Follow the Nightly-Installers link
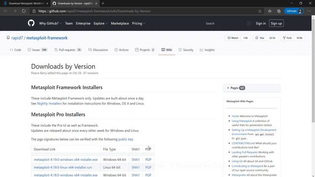The width and height of the screenshot is (315, 177). (x=49, y=104)
